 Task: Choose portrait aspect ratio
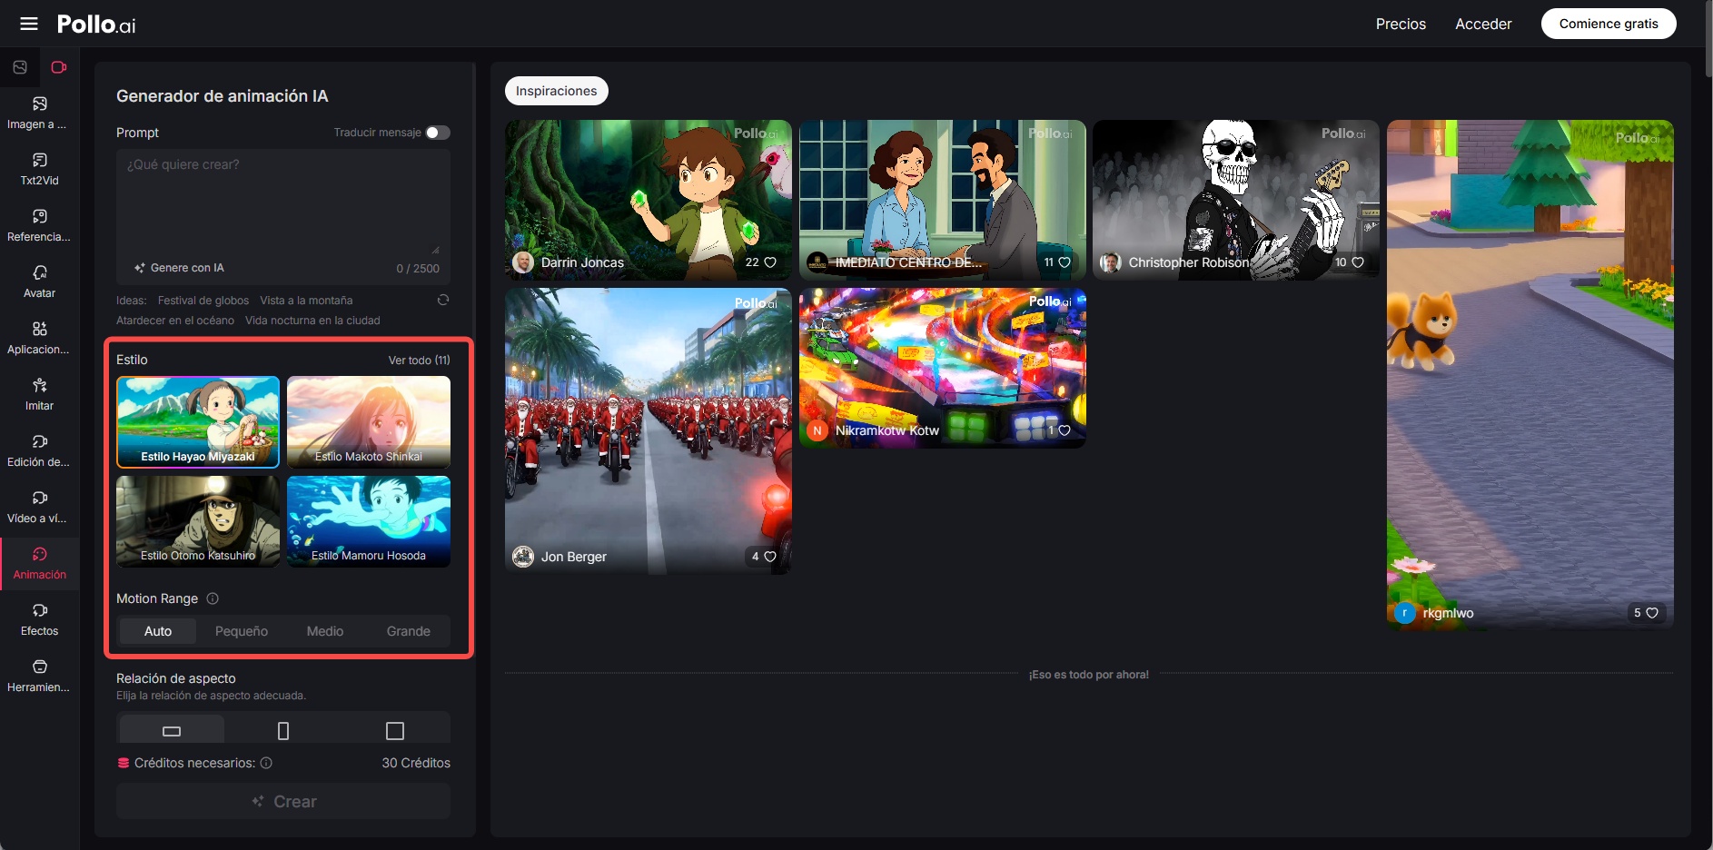click(283, 731)
